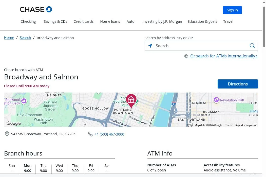The height and width of the screenshot is (177, 266).
Task: Click the Chase logo
Action: click(x=36, y=10)
